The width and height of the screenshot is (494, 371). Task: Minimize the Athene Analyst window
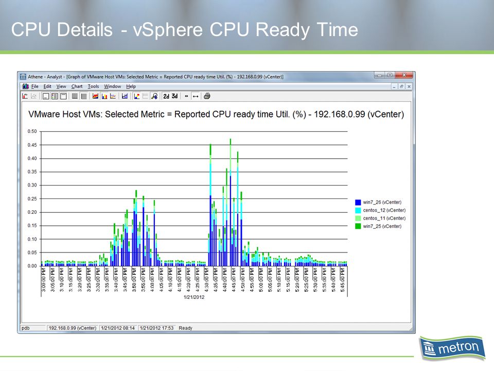pos(380,75)
